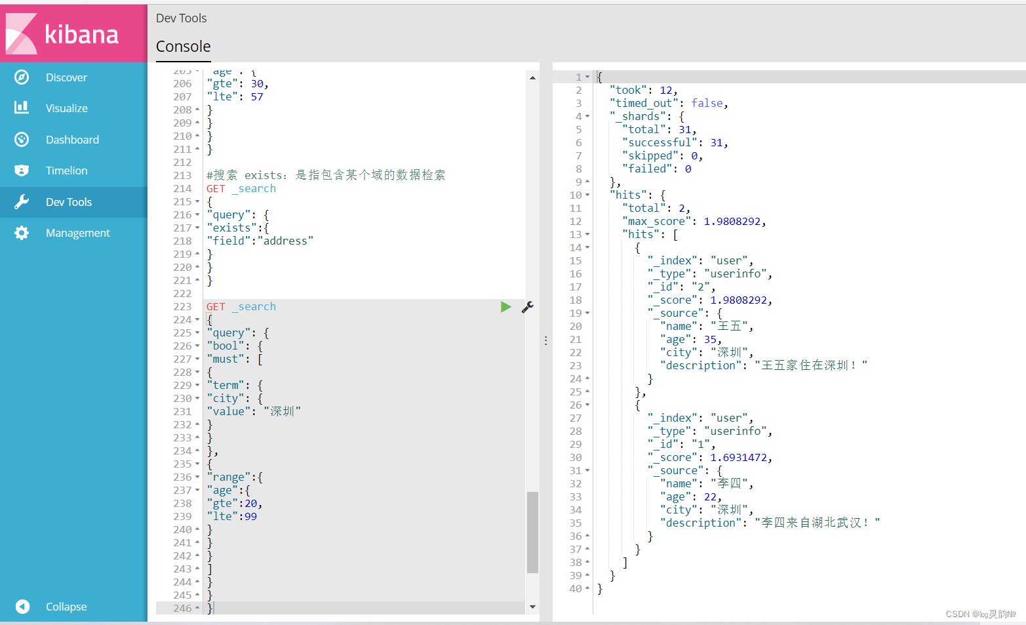The height and width of the screenshot is (625, 1026).
Task: Click editor scrollbar up arrow
Action: click(532, 78)
